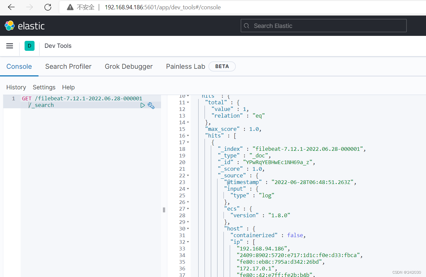The image size is (426, 277).
Task: Toggle the fold marker on line 14
Action: click(188, 122)
